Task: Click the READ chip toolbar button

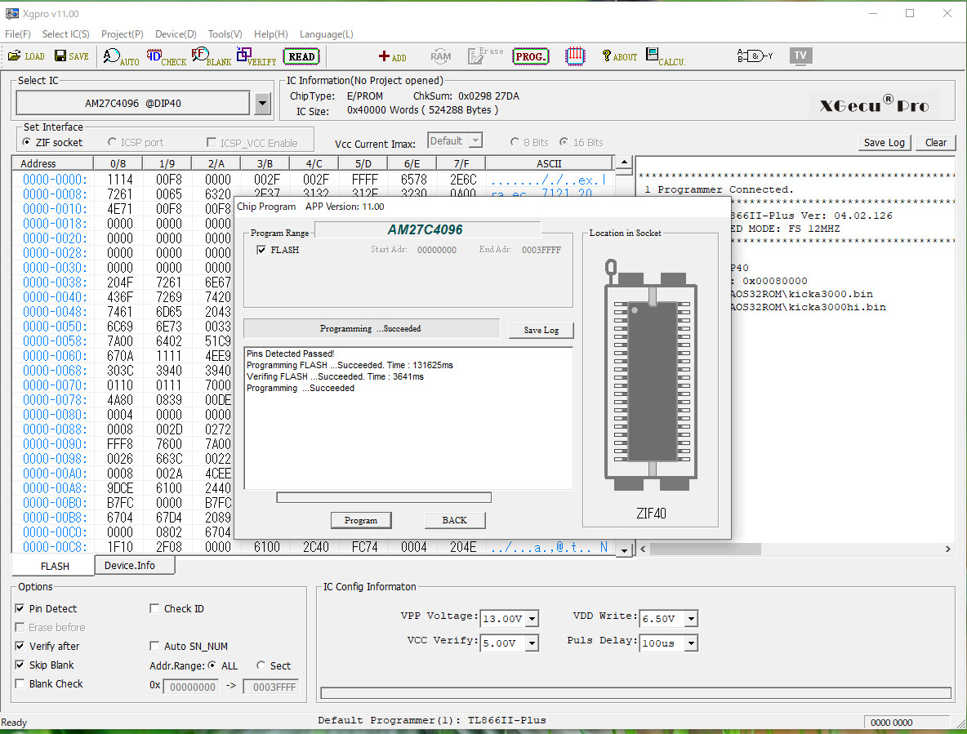Action: point(301,56)
